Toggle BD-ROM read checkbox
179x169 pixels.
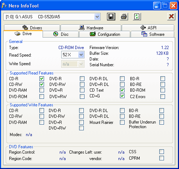[163, 90]
